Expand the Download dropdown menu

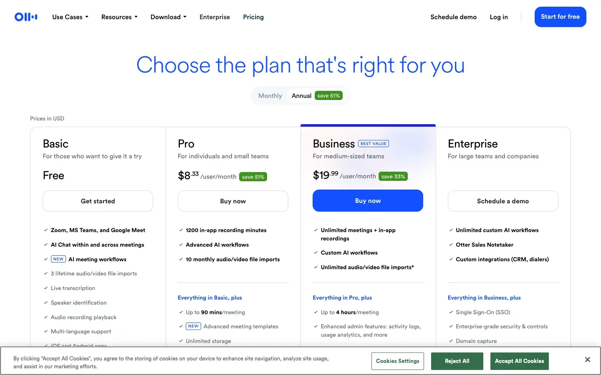click(168, 17)
